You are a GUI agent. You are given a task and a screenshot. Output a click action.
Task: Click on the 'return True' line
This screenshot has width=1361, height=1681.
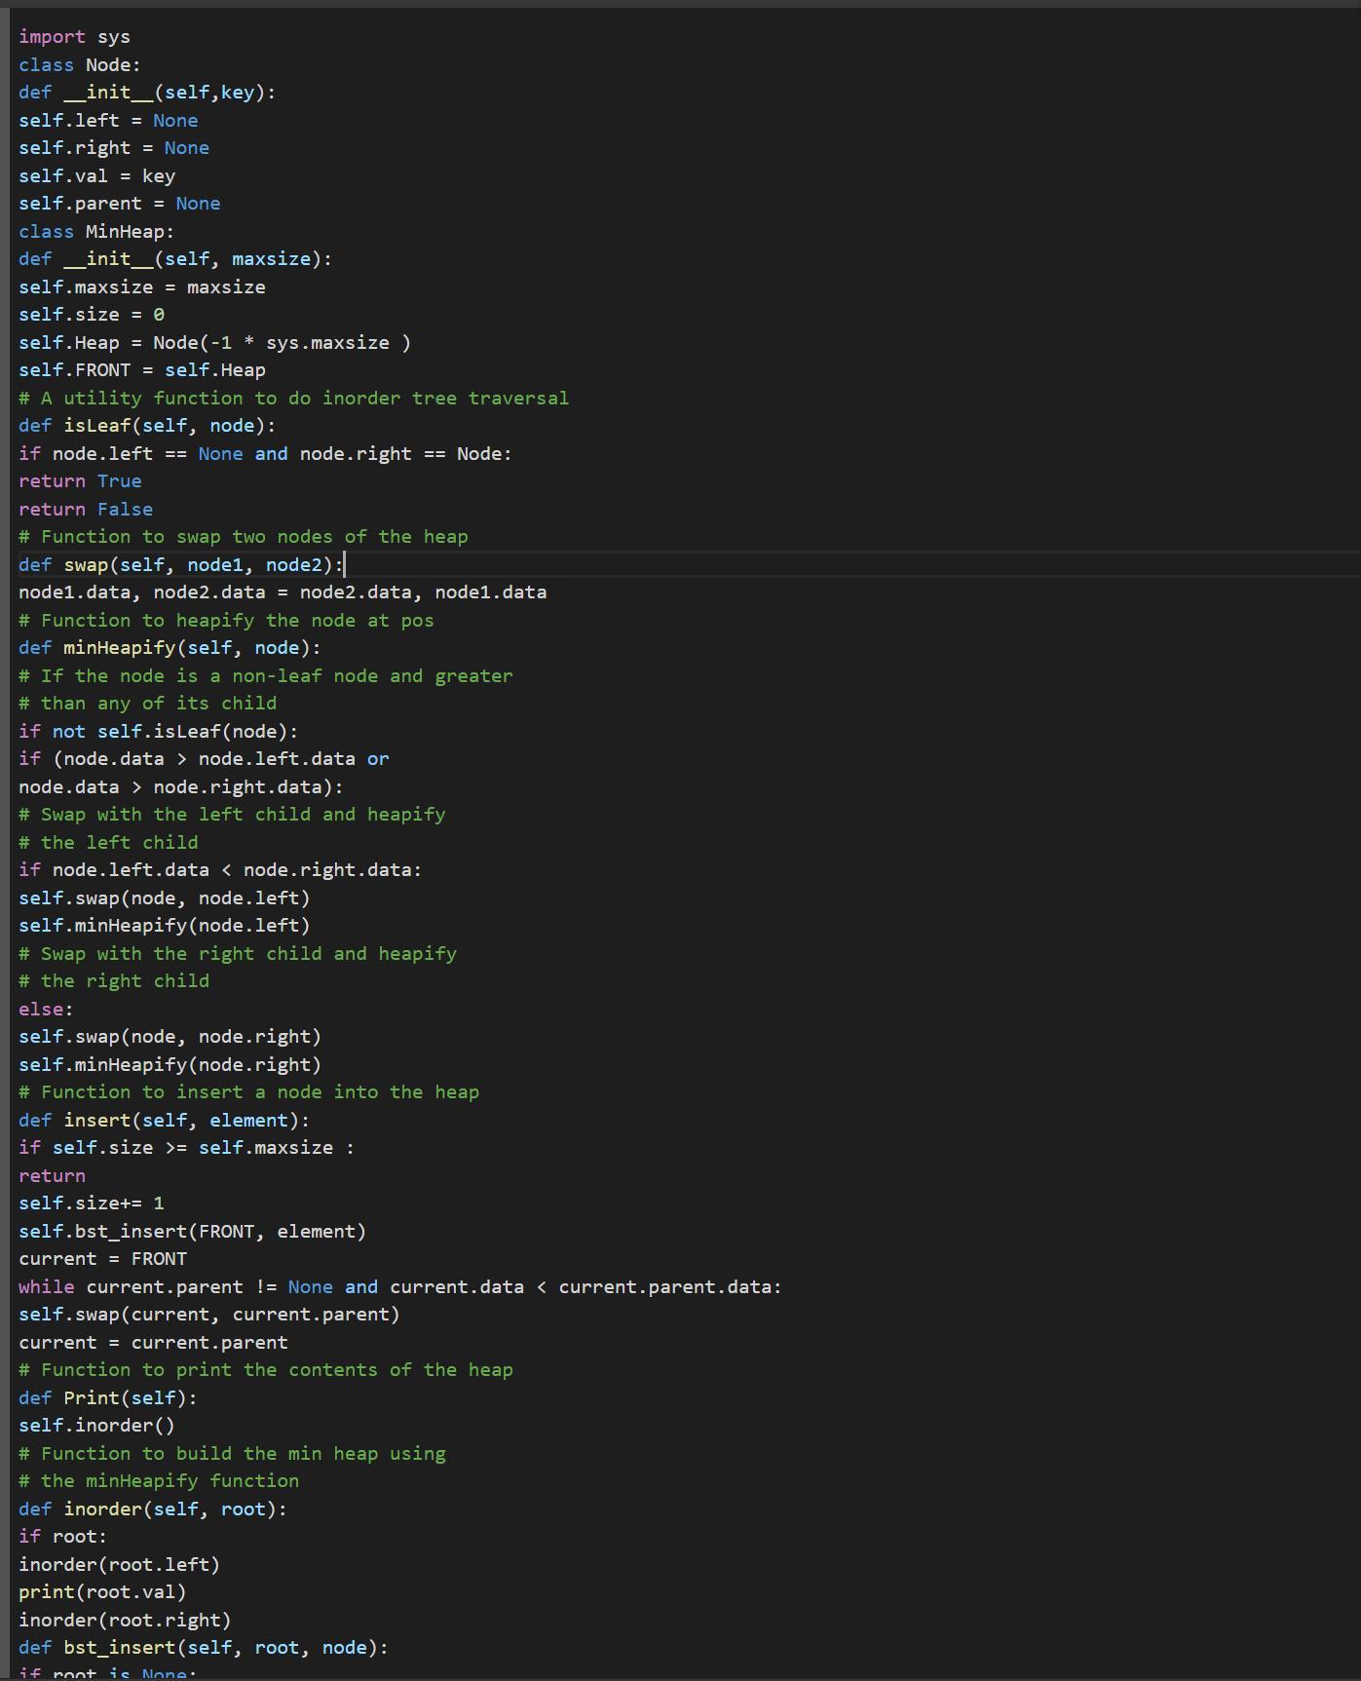click(x=80, y=481)
